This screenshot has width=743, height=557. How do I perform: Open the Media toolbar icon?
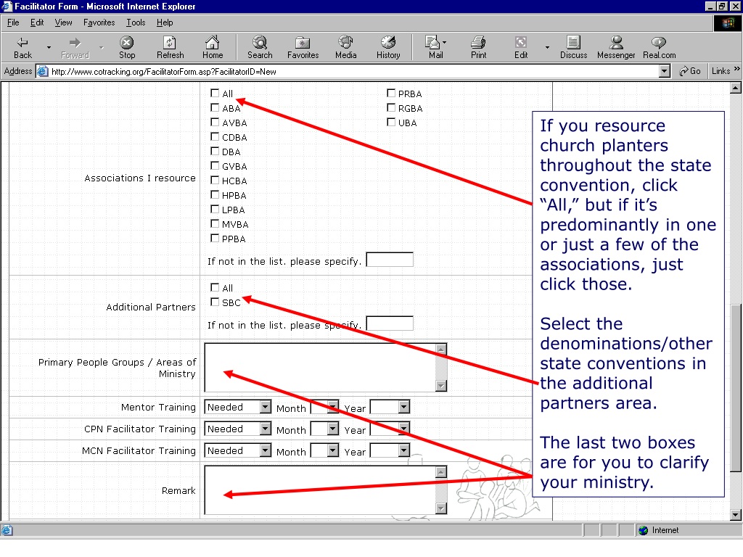tap(345, 47)
